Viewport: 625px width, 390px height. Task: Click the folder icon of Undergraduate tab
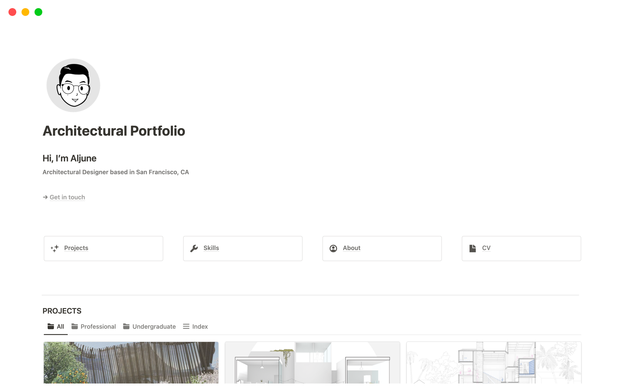126,326
